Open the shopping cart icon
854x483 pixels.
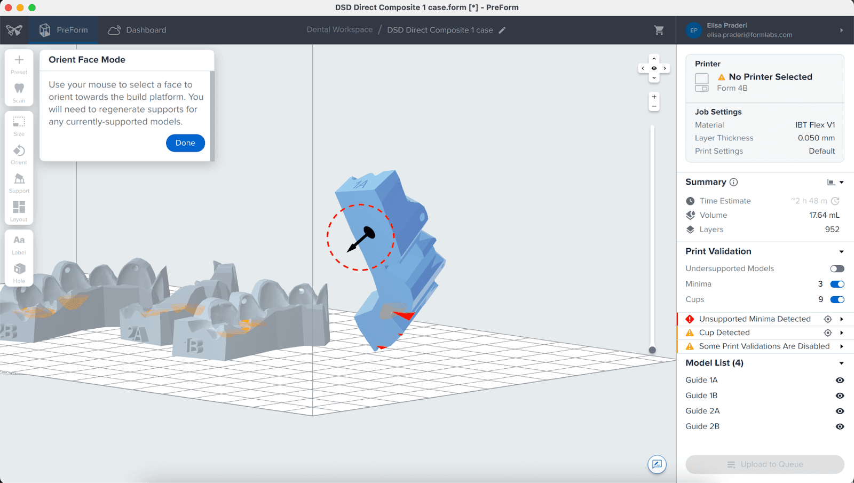coord(659,30)
